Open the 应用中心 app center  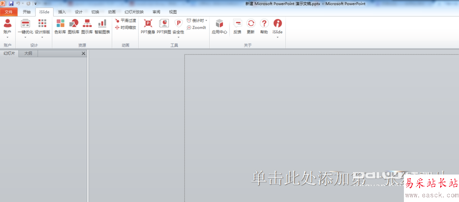click(219, 27)
